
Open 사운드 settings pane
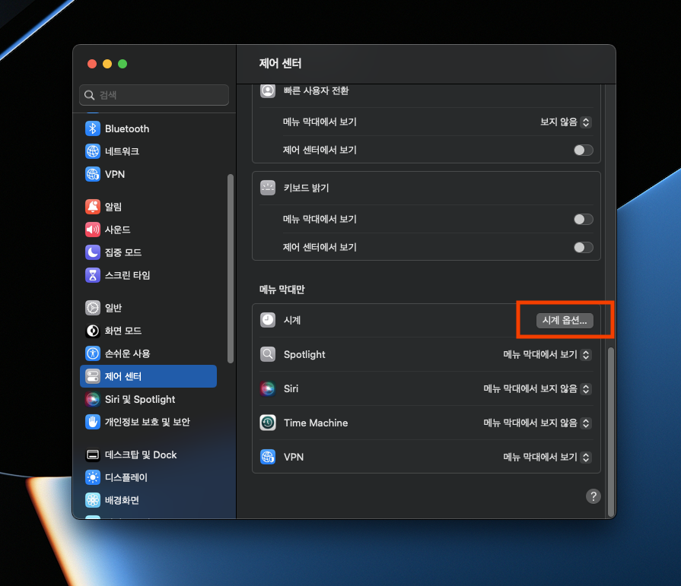pos(148,230)
